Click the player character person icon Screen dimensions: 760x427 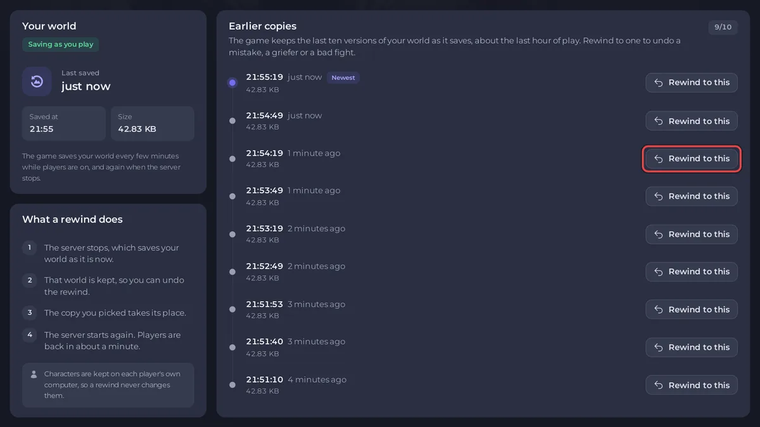(34, 374)
